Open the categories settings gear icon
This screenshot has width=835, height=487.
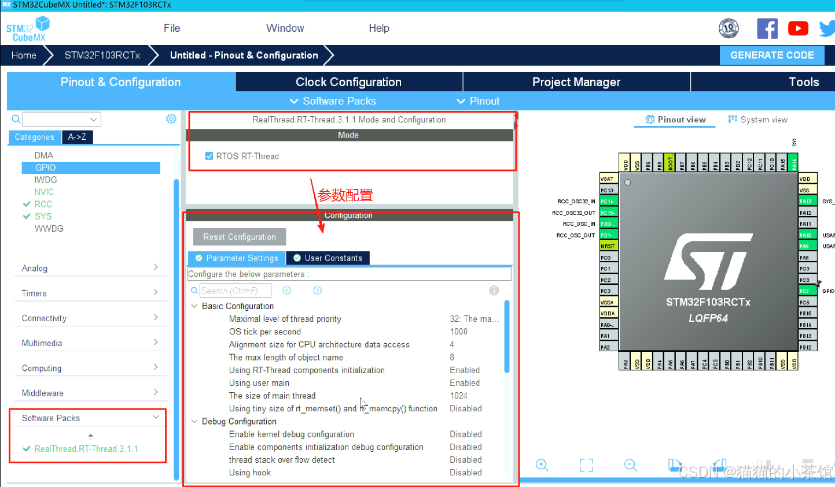(171, 119)
